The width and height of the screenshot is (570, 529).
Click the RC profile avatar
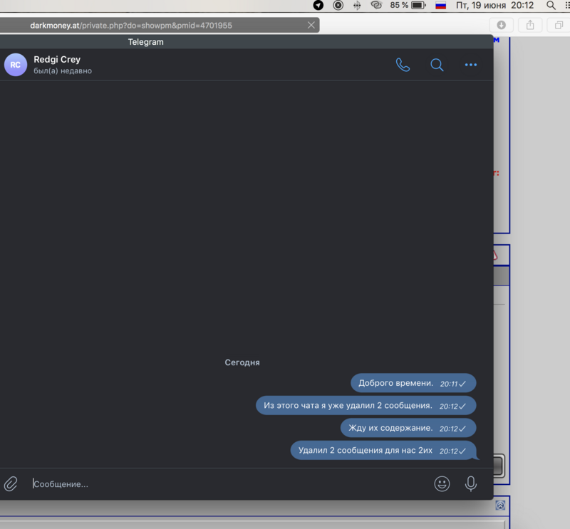click(x=16, y=65)
